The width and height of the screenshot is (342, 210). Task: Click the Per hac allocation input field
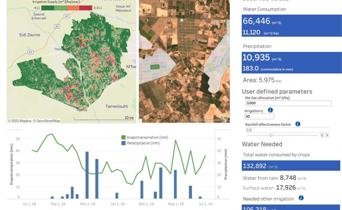(x=288, y=103)
